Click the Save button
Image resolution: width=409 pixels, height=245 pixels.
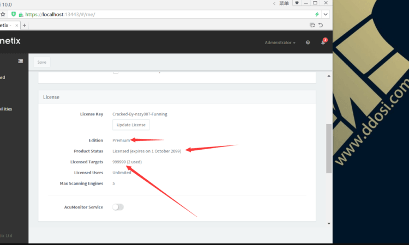coord(42,62)
